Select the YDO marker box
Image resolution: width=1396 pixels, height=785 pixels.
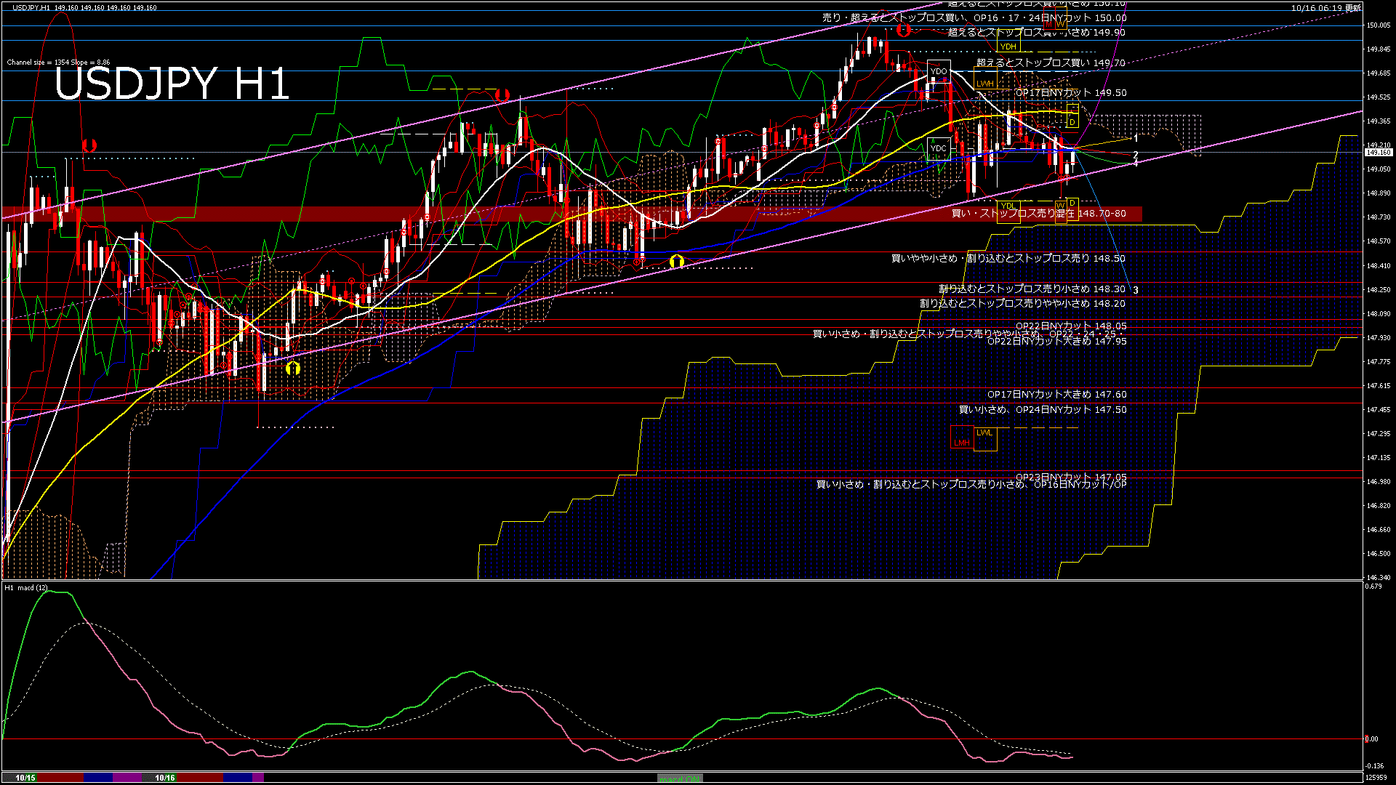coord(939,71)
